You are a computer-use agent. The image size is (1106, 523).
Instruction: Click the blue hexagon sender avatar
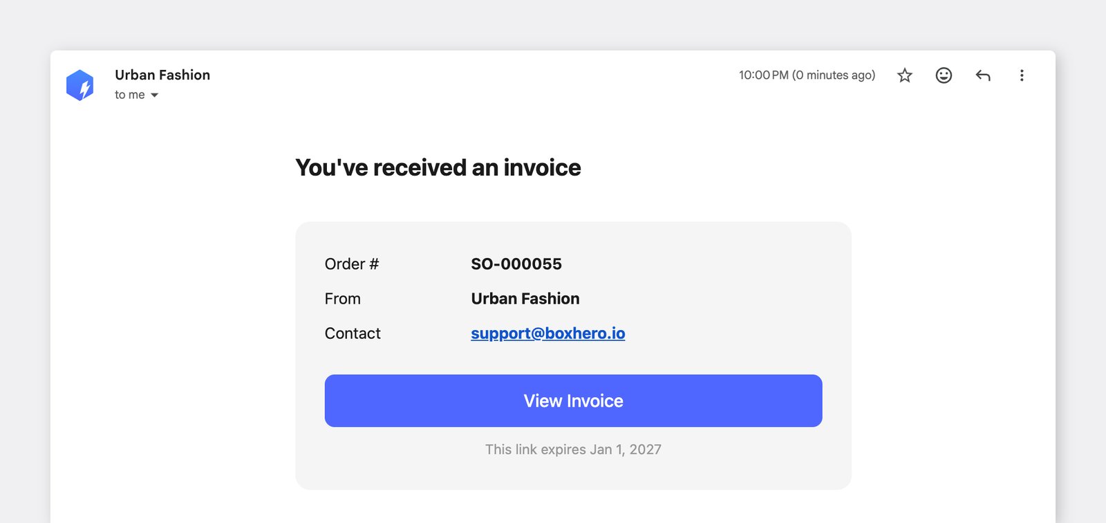click(x=80, y=85)
